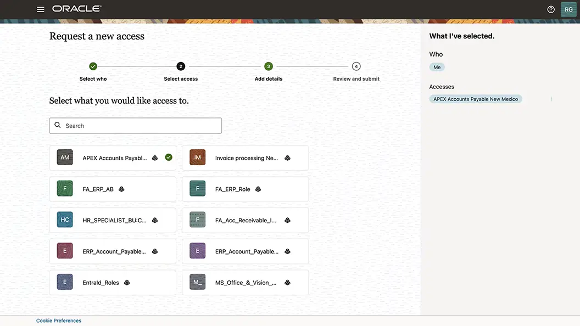Select the MS_Office_&_Vision_... card
Image resolution: width=580 pixels, height=326 pixels.
point(246,283)
